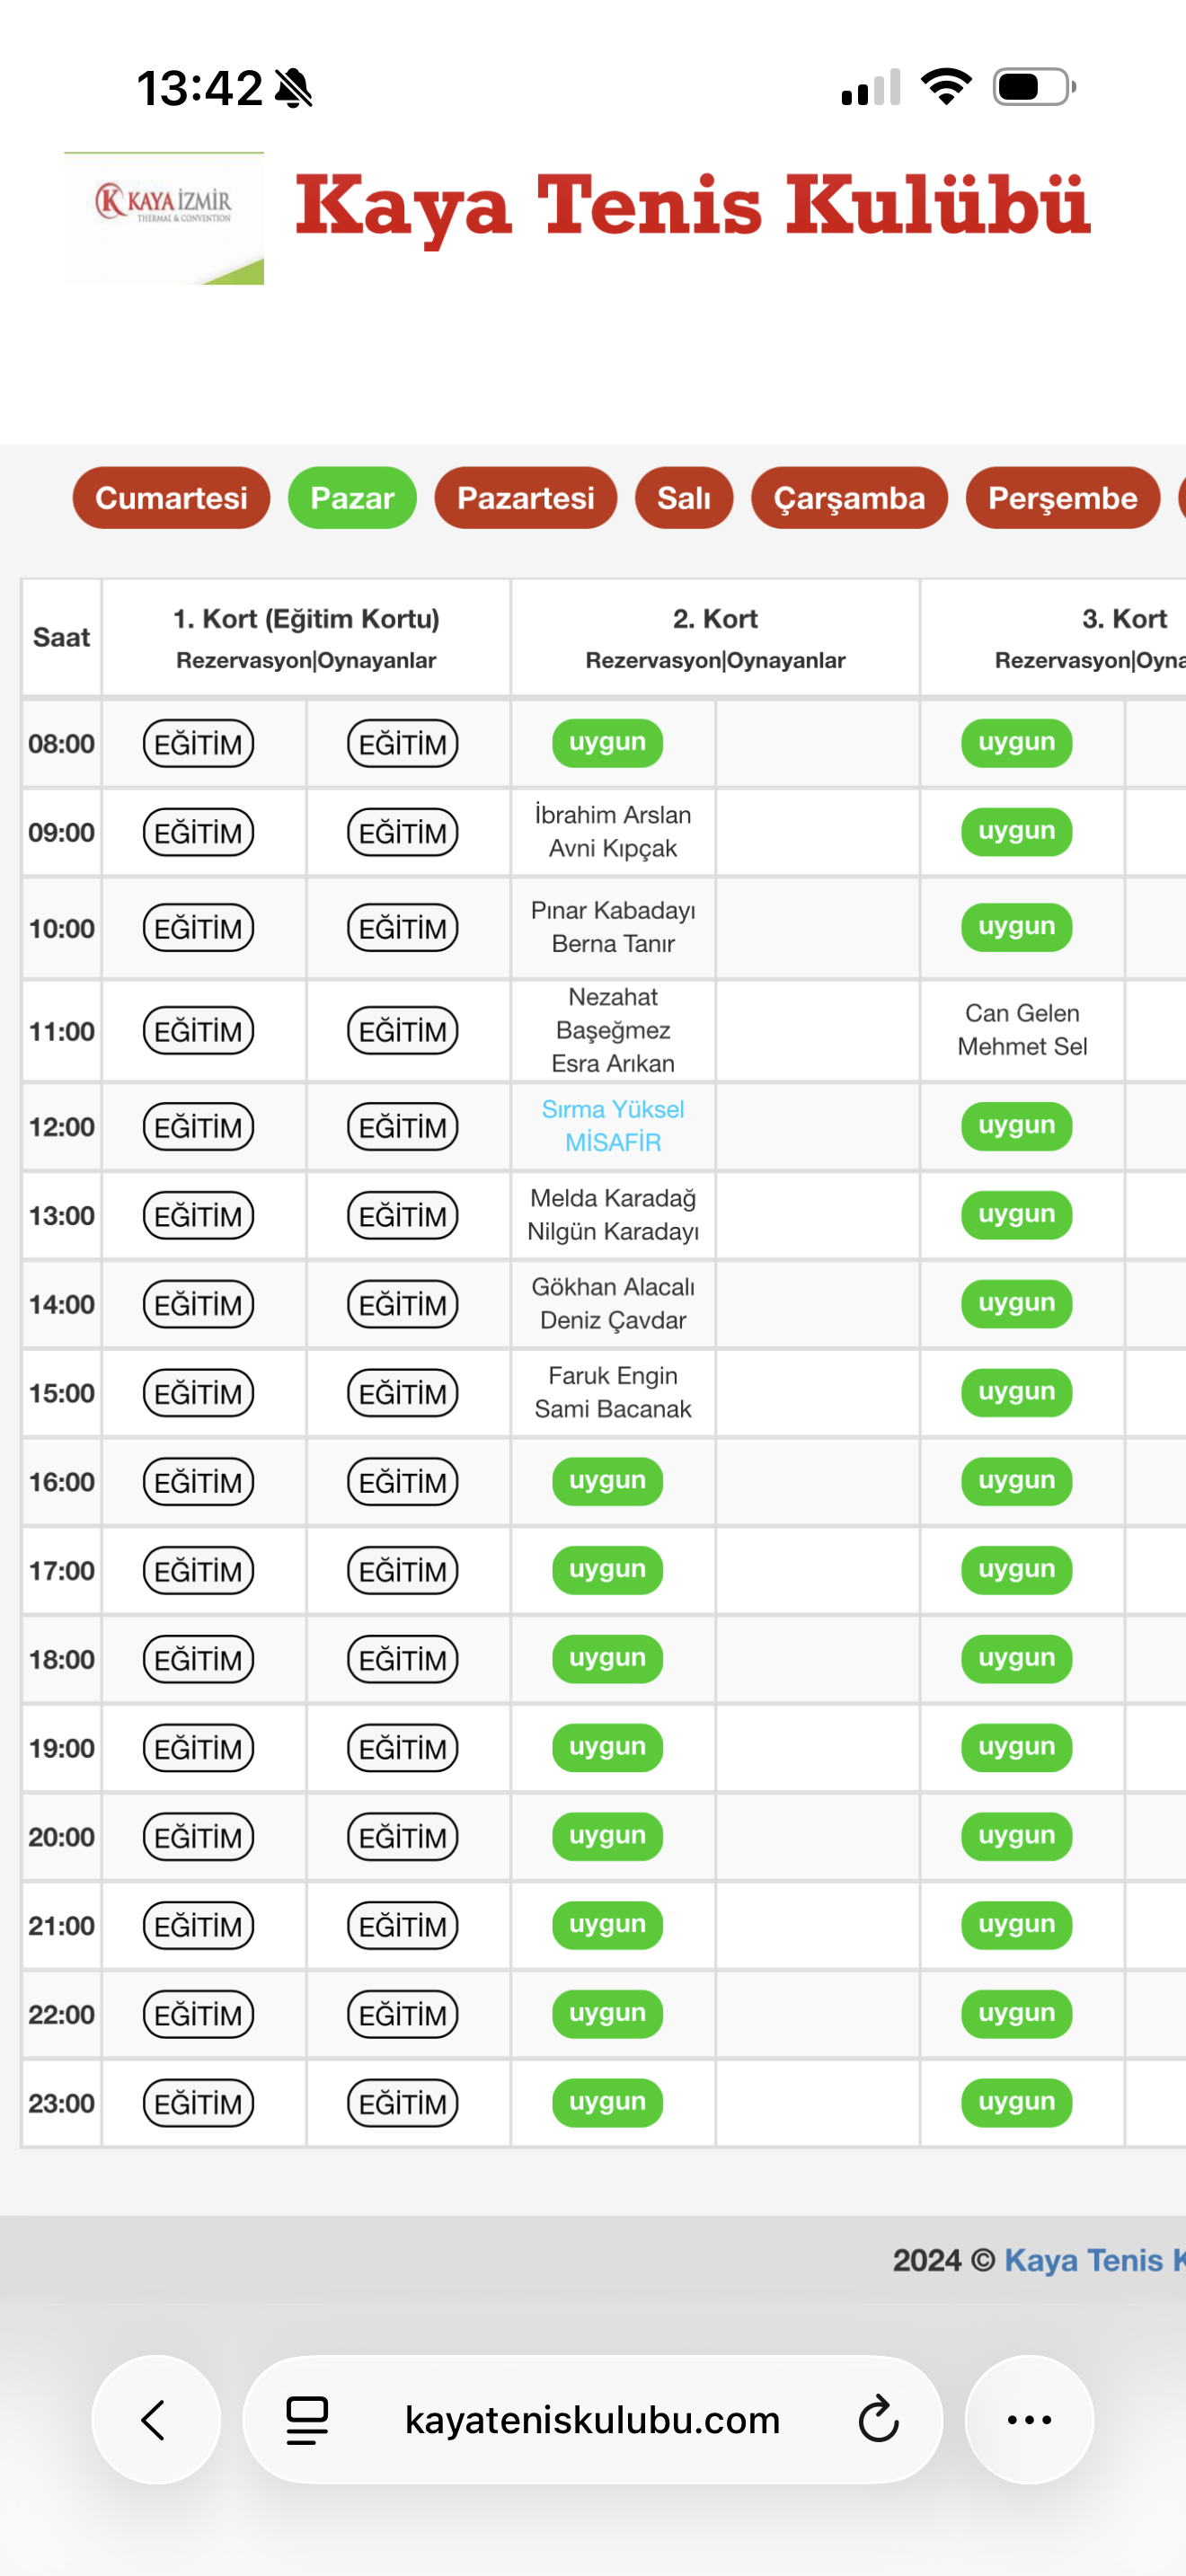Book Kort 3 at 09:00 uygun slot

pyautogui.click(x=1016, y=832)
